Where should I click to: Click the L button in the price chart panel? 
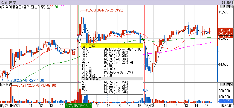click(222, 7)
